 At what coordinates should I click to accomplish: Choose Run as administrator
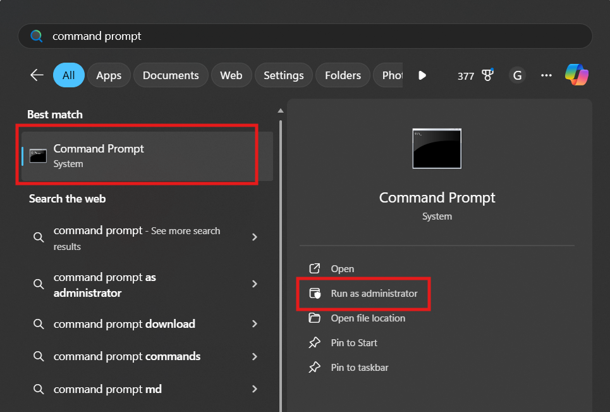pos(374,294)
